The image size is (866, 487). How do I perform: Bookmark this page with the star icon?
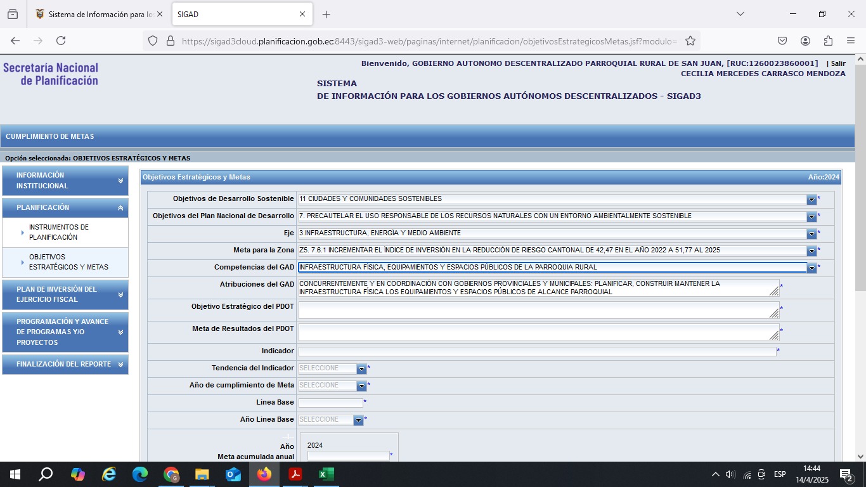point(690,41)
